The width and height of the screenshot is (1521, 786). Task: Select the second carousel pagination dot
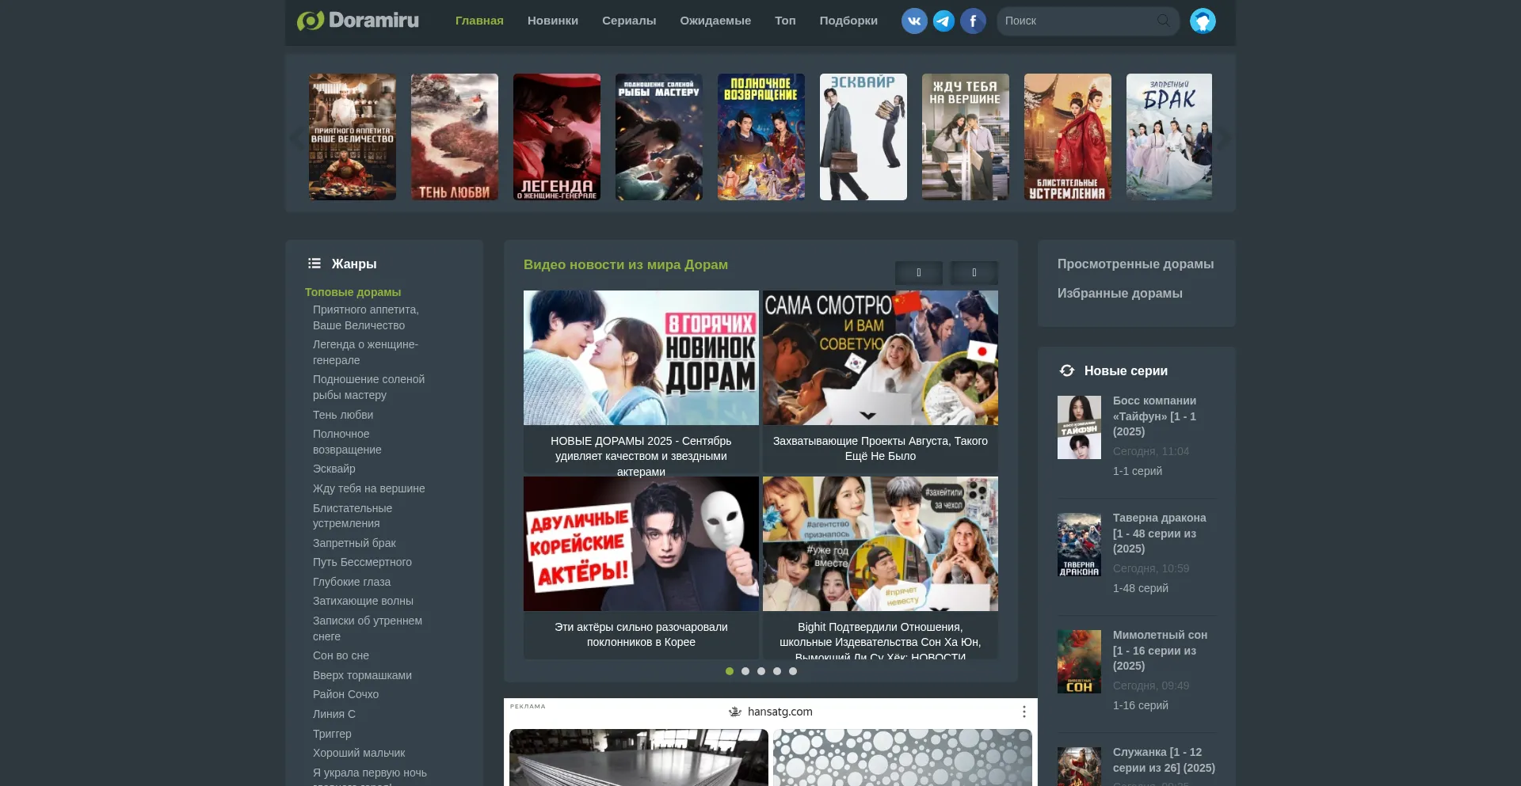[745, 671]
